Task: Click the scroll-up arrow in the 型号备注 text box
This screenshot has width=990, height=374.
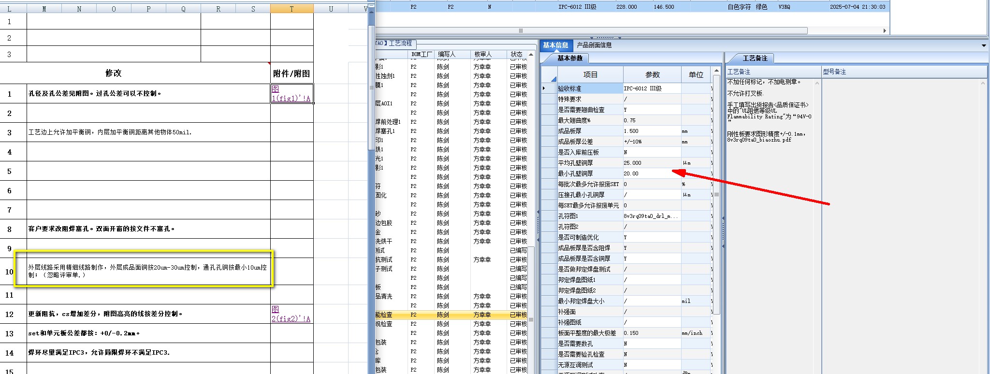Action: tap(983, 83)
